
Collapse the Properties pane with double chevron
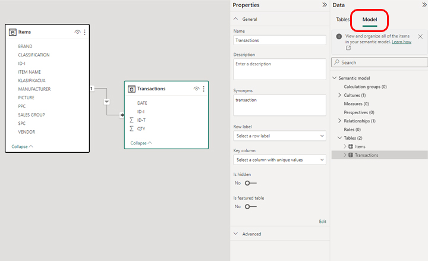(325, 5)
